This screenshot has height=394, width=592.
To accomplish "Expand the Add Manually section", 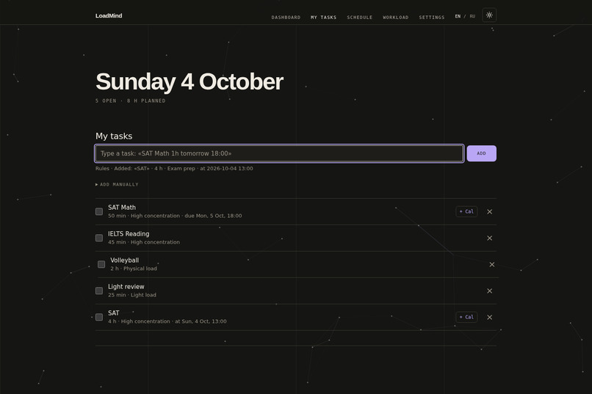I will (x=117, y=185).
